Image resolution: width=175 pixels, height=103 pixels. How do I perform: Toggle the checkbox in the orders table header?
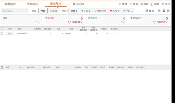pos(2,67)
